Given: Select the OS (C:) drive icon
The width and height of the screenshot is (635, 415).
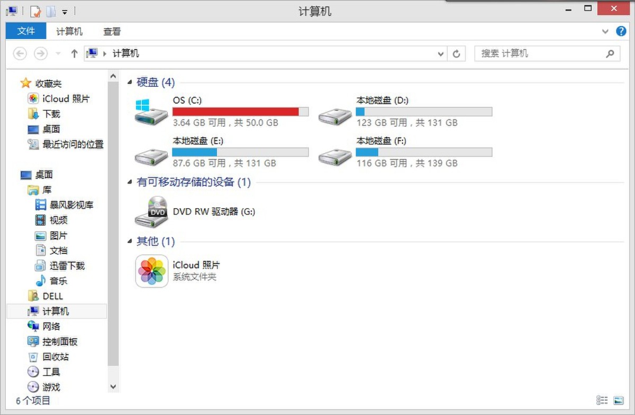Looking at the screenshot, I should coord(151,111).
